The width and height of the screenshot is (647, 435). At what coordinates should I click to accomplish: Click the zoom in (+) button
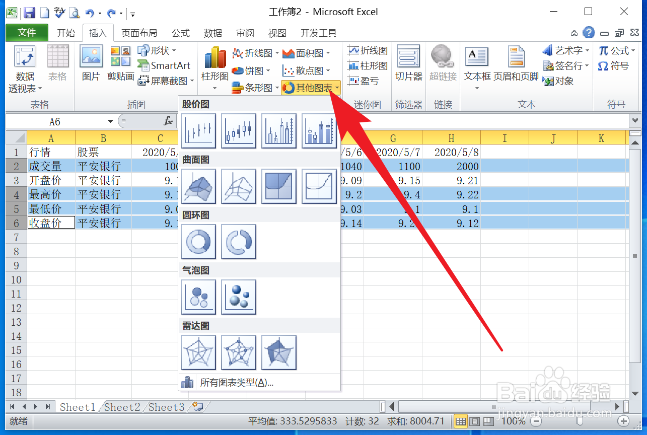point(624,421)
